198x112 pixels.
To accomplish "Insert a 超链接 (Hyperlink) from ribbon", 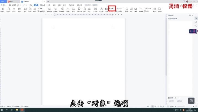I will coord(141,10).
